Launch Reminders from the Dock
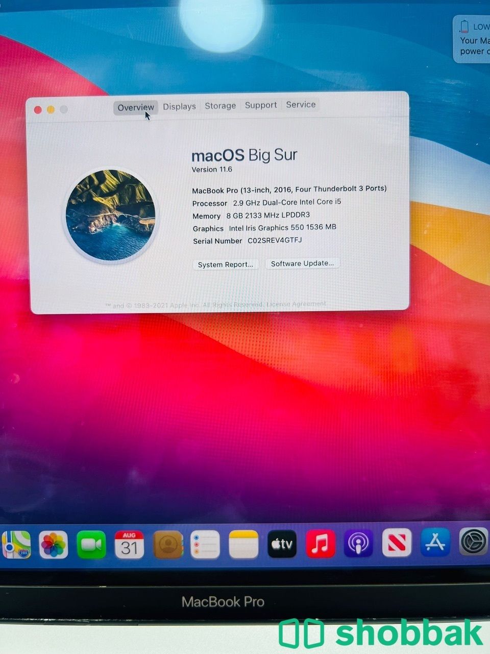 tap(205, 545)
